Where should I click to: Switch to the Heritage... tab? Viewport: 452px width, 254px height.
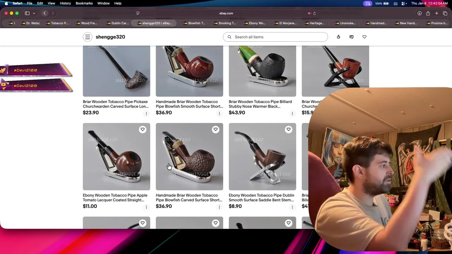click(314, 23)
